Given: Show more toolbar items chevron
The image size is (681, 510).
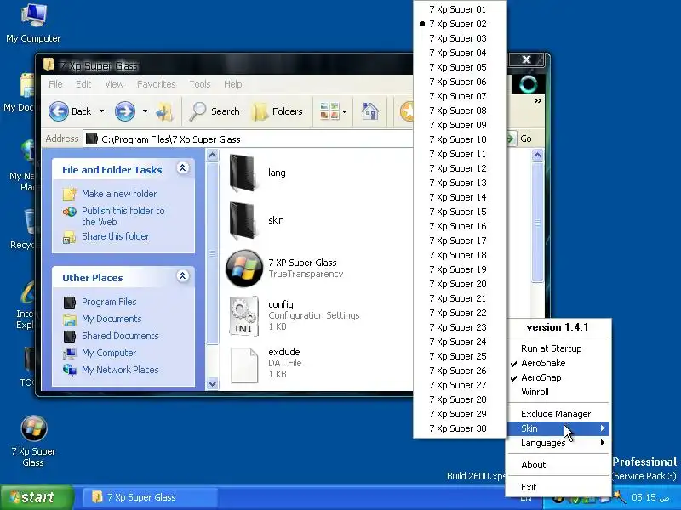Looking at the screenshot, I should pyautogui.click(x=538, y=100).
